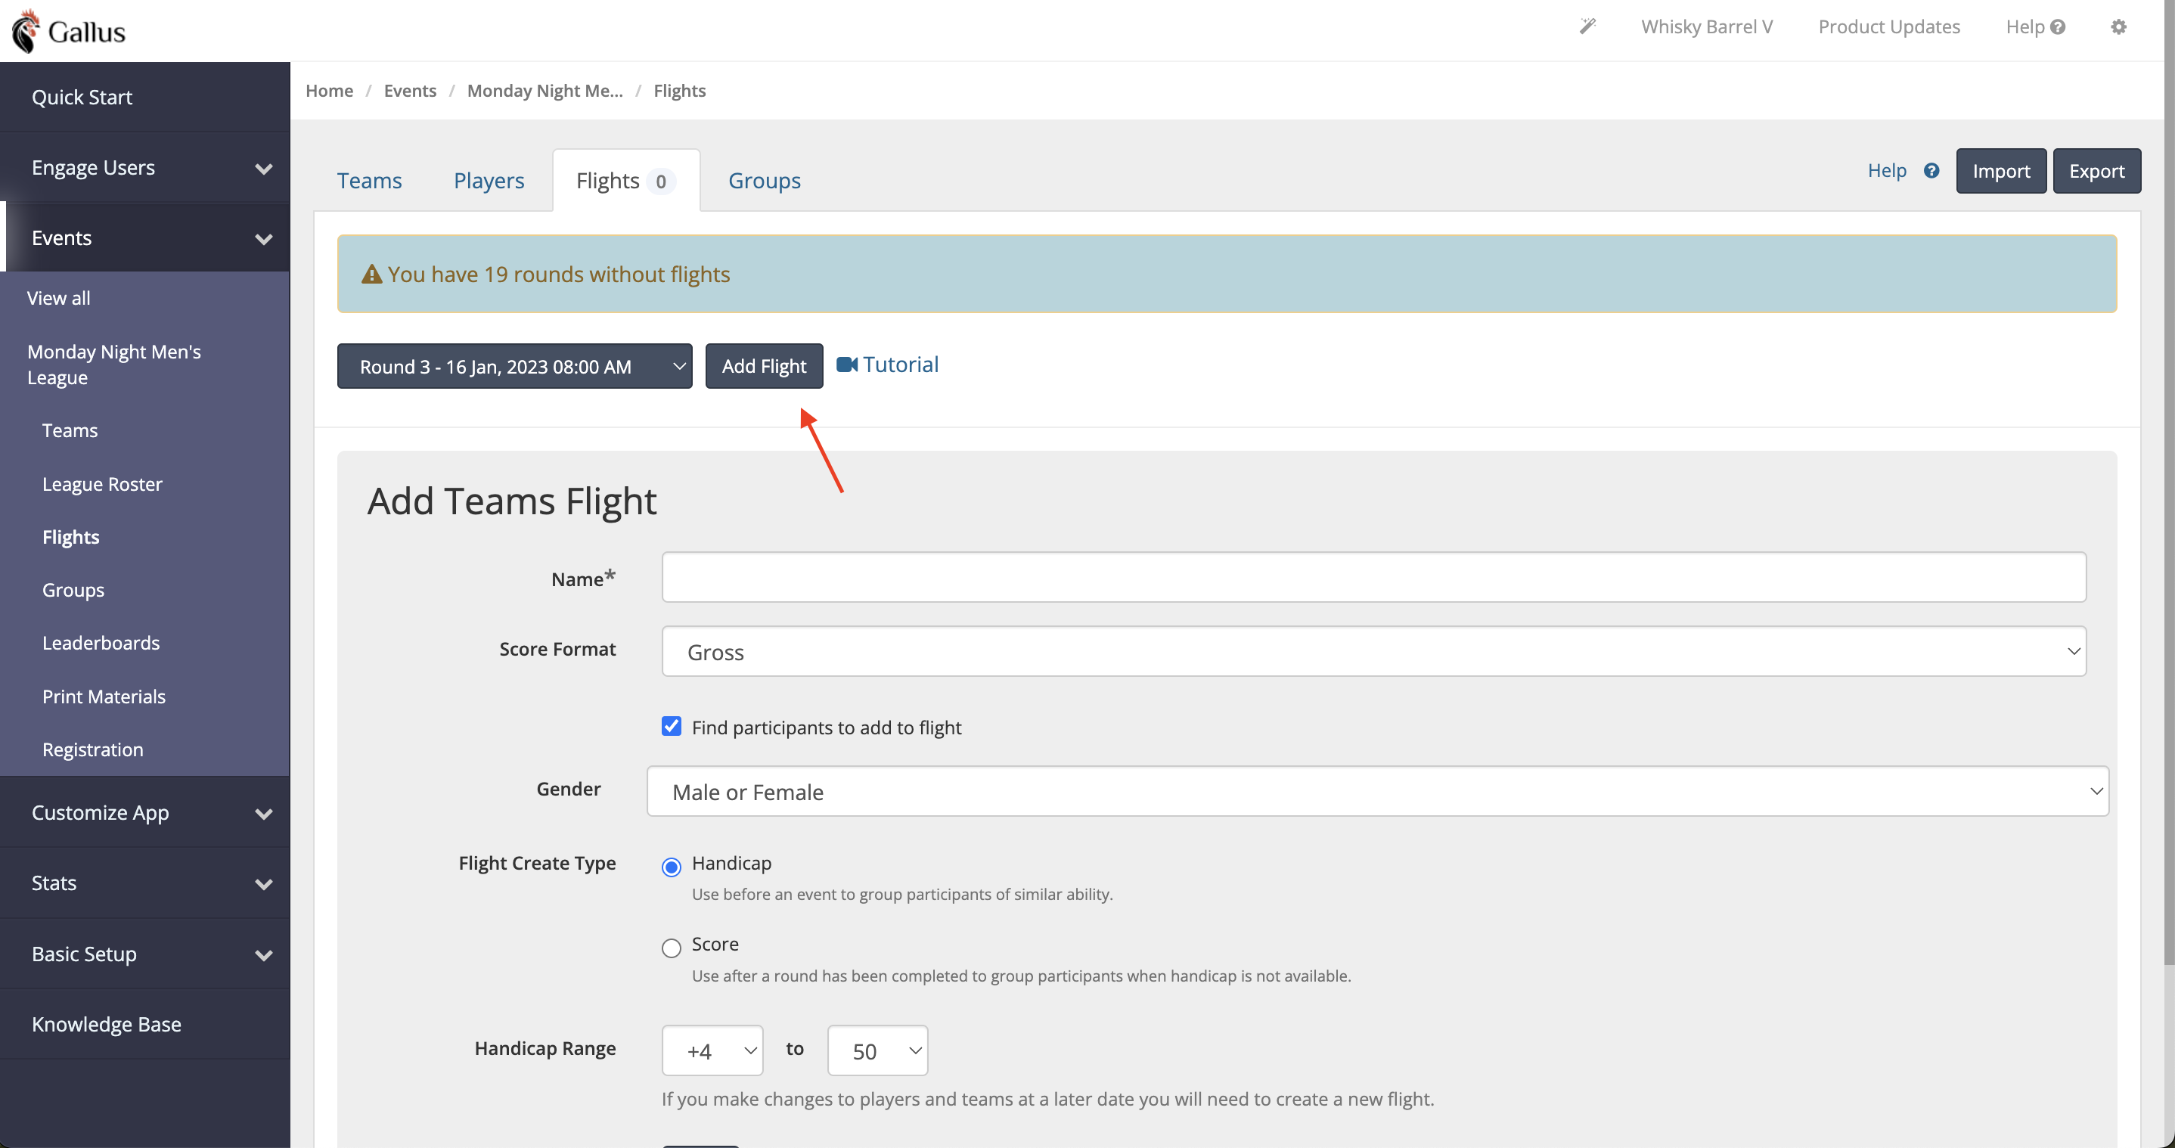
Task: Select the Score flight create type
Action: point(672,948)
